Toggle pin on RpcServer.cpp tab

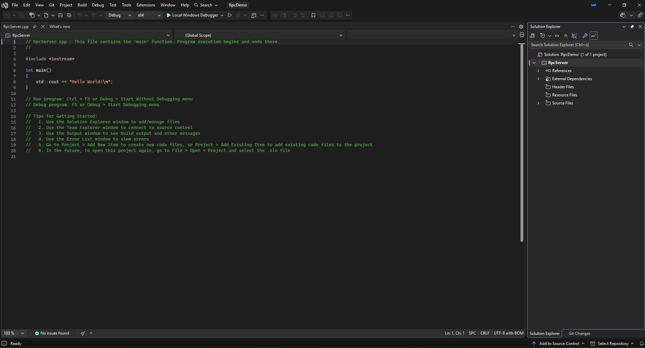[x=35, y=27]
